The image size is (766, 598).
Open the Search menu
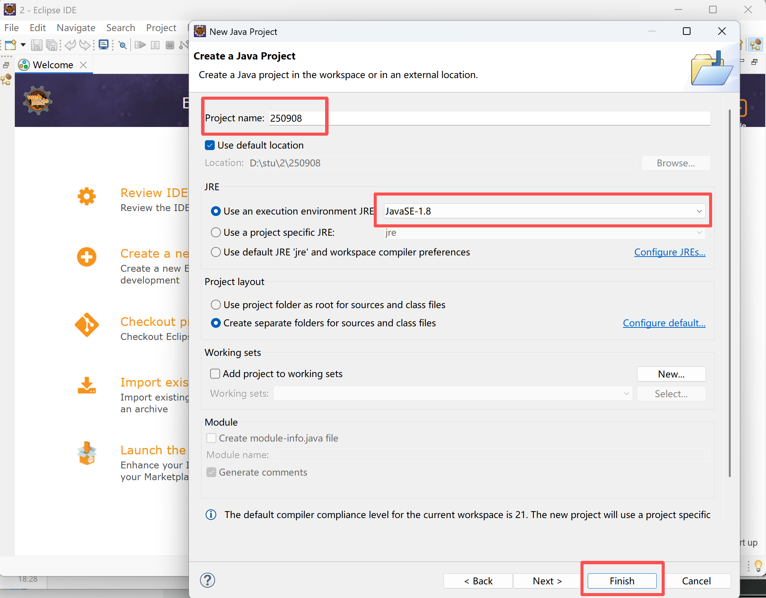click(120, 28)
